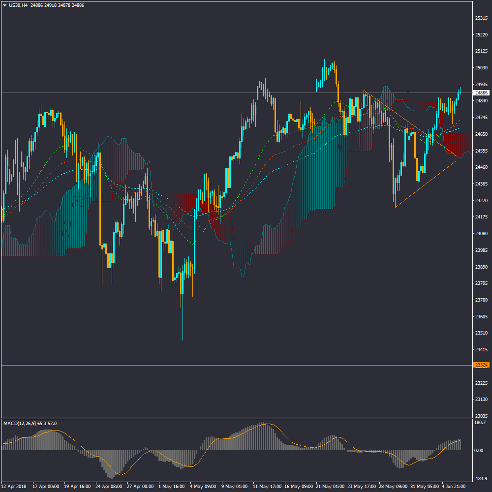Click the US30,H4 chart symbol title
This screenshot has width=492, height=492.
(x=18, y=5)
